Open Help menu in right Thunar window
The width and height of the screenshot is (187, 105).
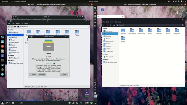120,22
